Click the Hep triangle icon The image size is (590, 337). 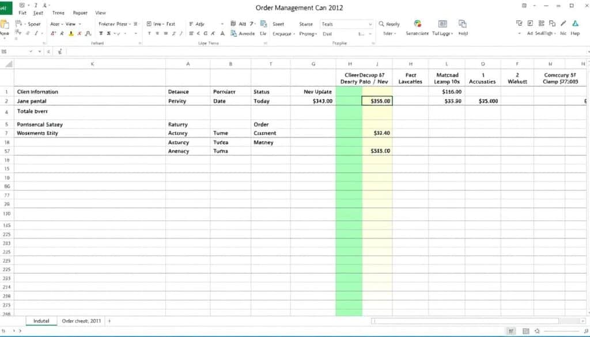[576, 23]
